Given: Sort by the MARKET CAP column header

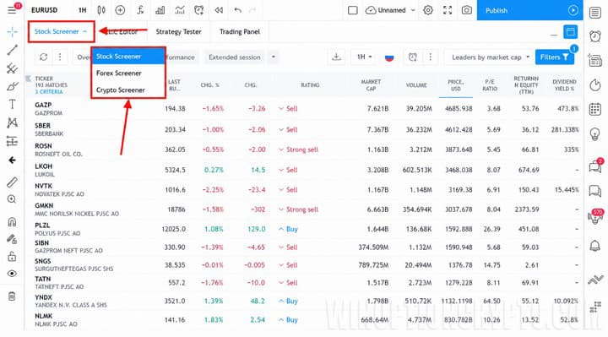Looking at the screenshot, I should point(371,85).
